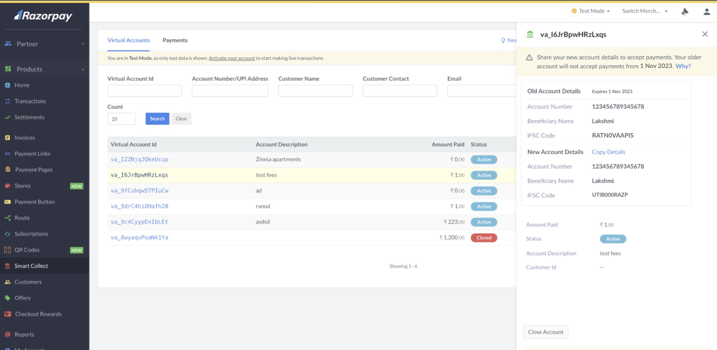Click the Customer Name input field
Image resolution: width=717 pixels, height=350 pixels.
[x=315, y=91]
